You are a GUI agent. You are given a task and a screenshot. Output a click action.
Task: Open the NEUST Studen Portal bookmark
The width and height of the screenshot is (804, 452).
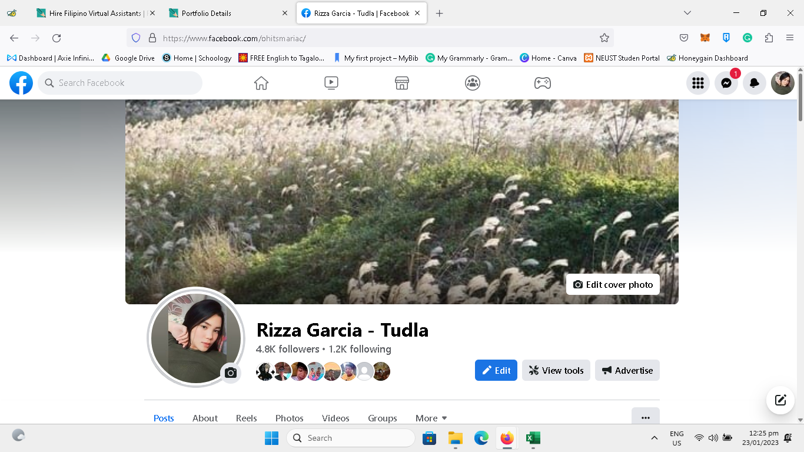coord(622,58)
